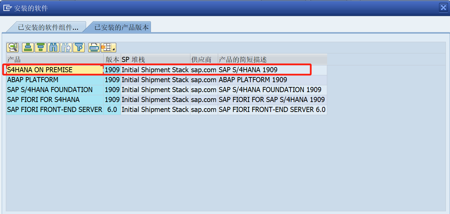Sort the list in descending order
The image size is (450, 214).
coord(40,47)
